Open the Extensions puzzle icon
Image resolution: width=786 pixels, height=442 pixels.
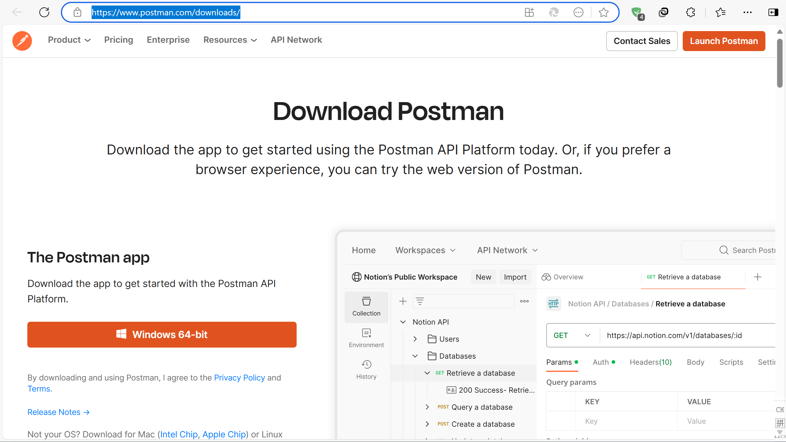[690, 12]
